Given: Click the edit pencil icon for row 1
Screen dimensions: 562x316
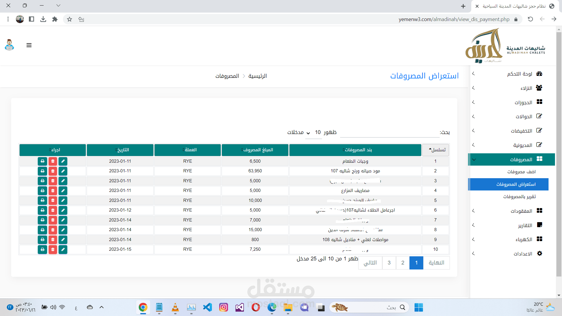Looking at the screenshot, I should point(63,161).
